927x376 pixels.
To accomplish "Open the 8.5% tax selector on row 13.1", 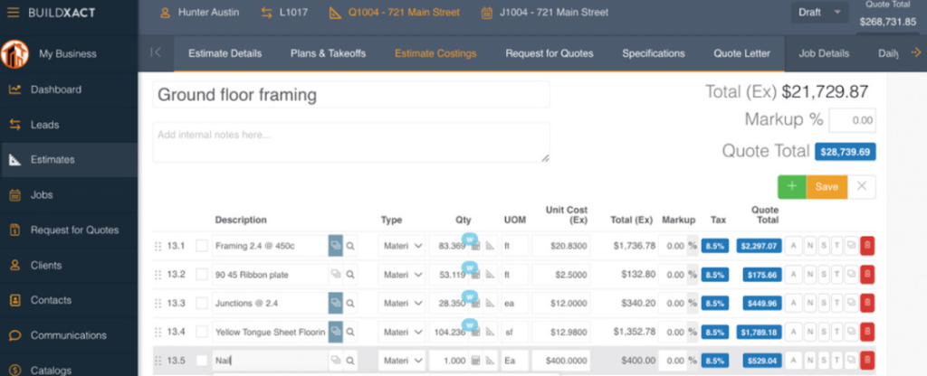I will pos(715,246).
